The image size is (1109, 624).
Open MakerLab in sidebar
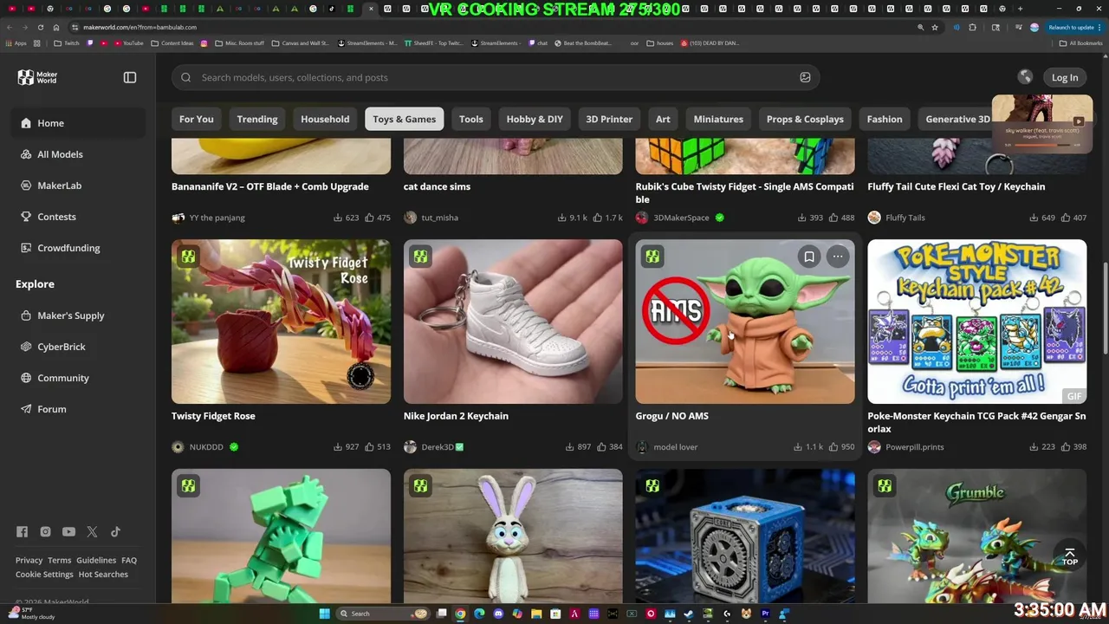pos(79,185)
